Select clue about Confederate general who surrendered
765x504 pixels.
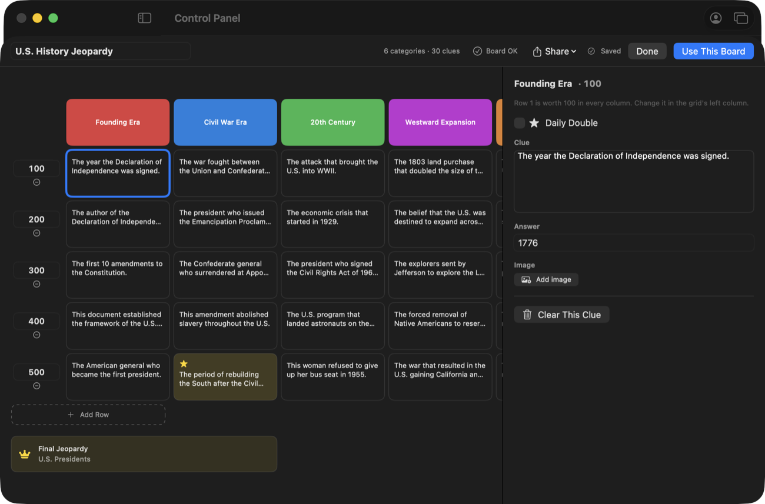click(x=225, y=275)
